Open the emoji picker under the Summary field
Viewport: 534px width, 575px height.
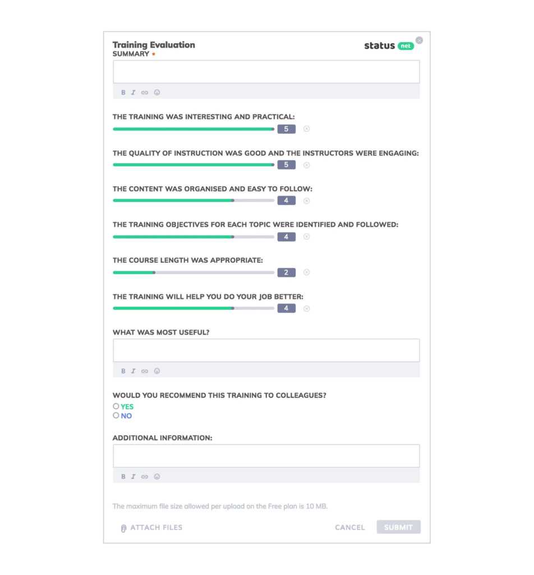coord(156,92)
